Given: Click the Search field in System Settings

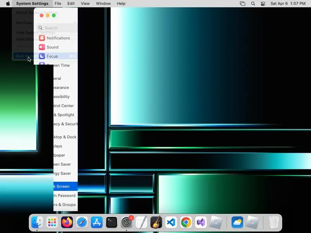Looking at the screenshot, I should click(57, 28).
